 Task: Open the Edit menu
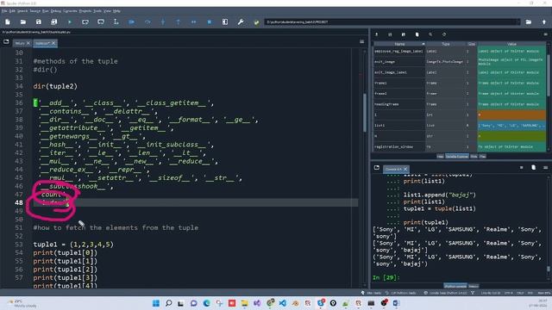click(x=12, y=11)
